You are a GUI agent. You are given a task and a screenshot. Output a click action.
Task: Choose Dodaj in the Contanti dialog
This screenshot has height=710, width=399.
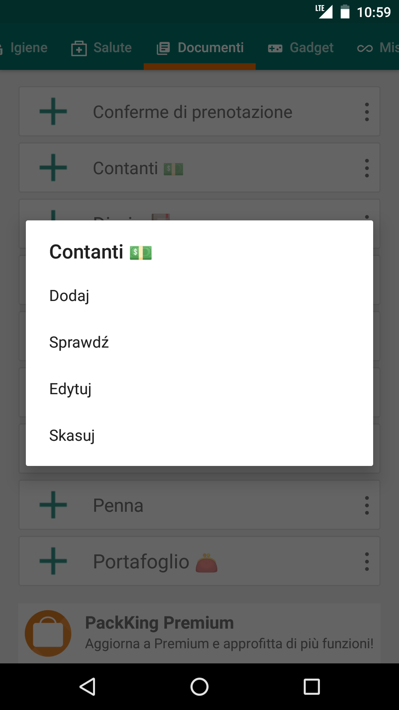[69, 296]
